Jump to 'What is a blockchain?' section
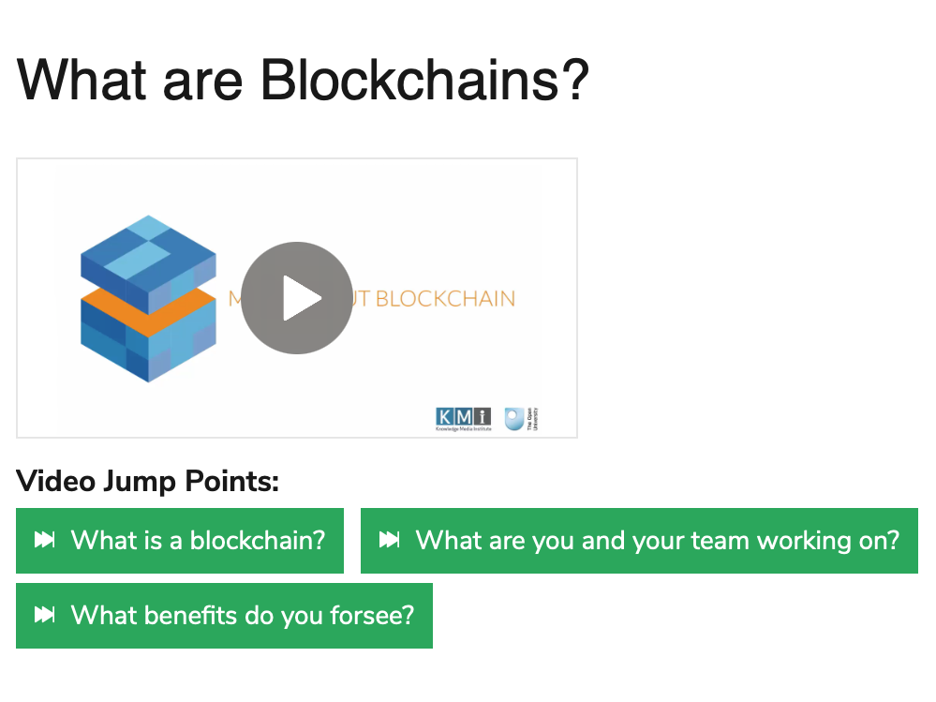Image resolution: width=936 pixels, height=702 pixels. 197,540
